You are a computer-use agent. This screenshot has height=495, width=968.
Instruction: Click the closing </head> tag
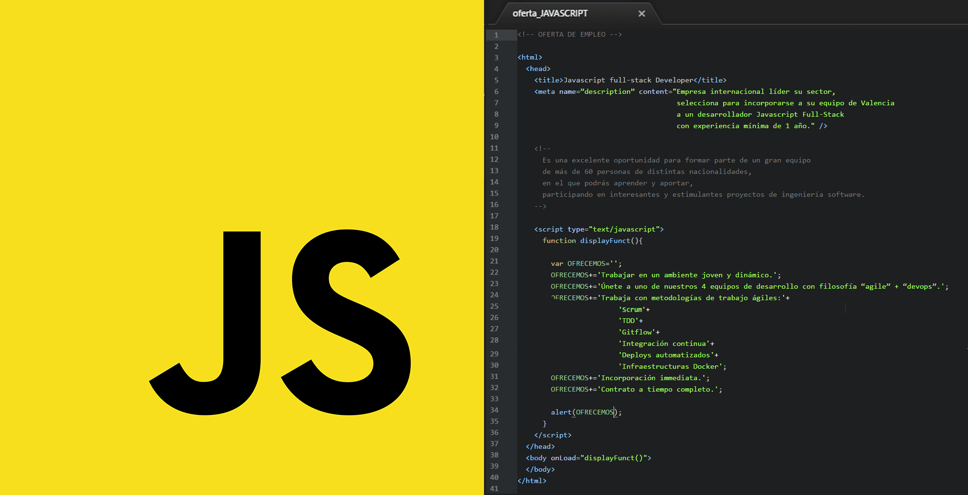click(540, 446)
